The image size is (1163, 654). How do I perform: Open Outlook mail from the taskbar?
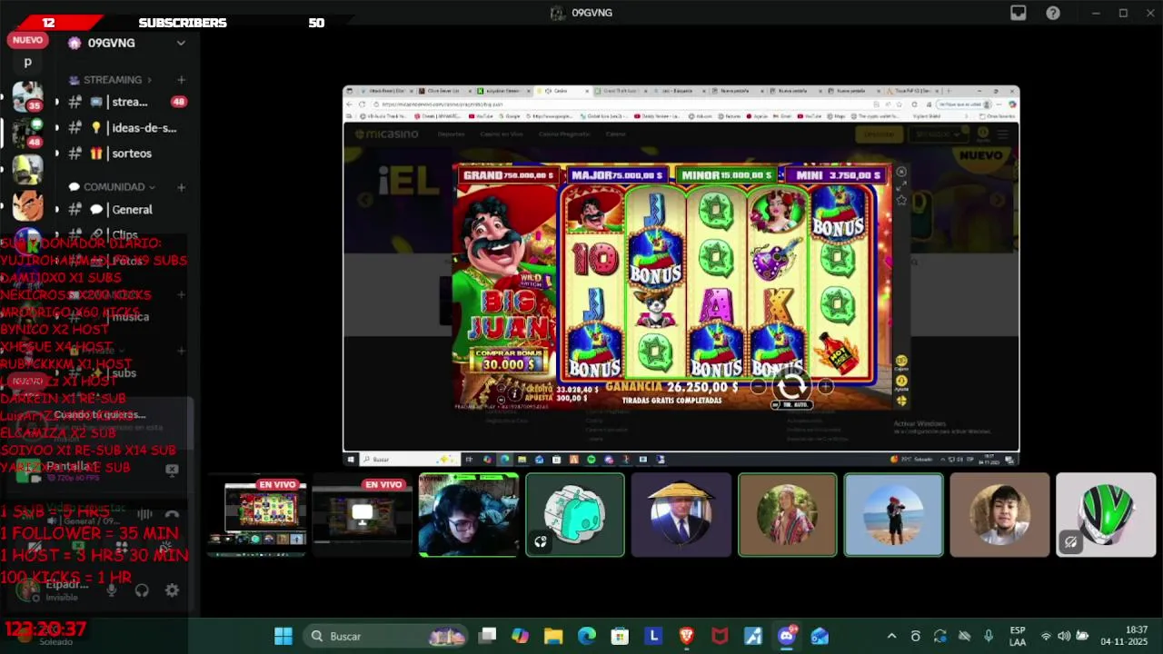pos(820,636)
